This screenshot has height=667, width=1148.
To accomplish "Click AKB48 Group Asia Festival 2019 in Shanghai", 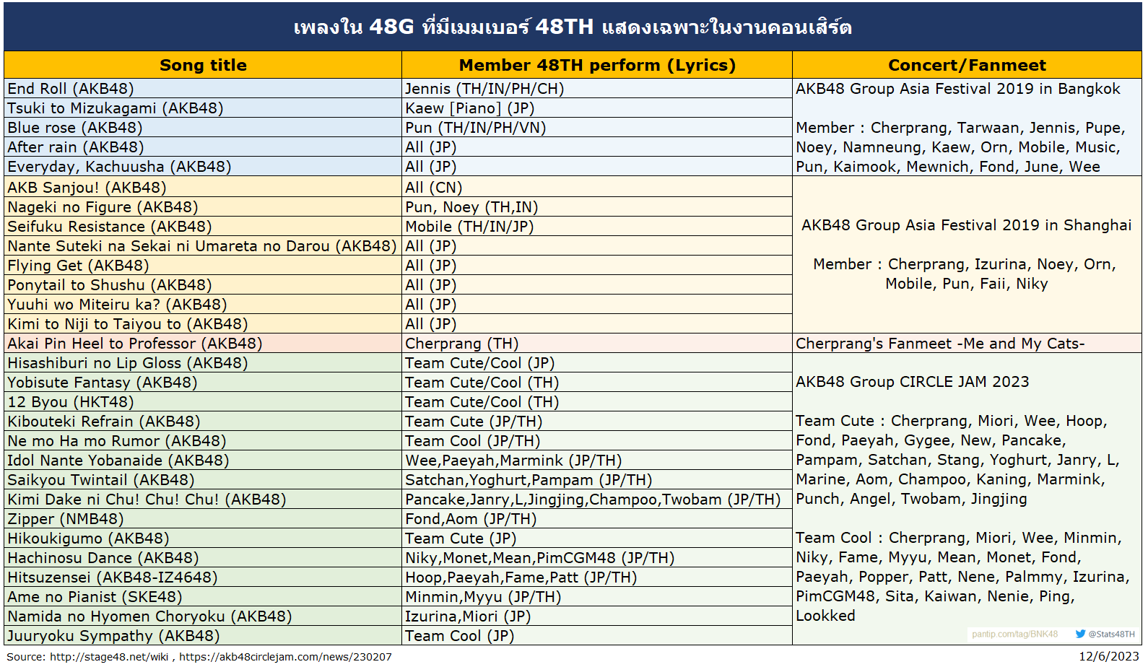I will pyautogui.click(x=967, y=225).
